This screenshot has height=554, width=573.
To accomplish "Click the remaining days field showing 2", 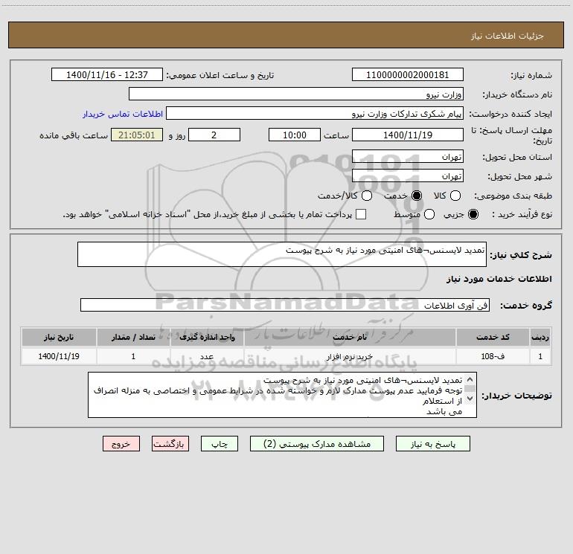I will (x=214, y=135).
